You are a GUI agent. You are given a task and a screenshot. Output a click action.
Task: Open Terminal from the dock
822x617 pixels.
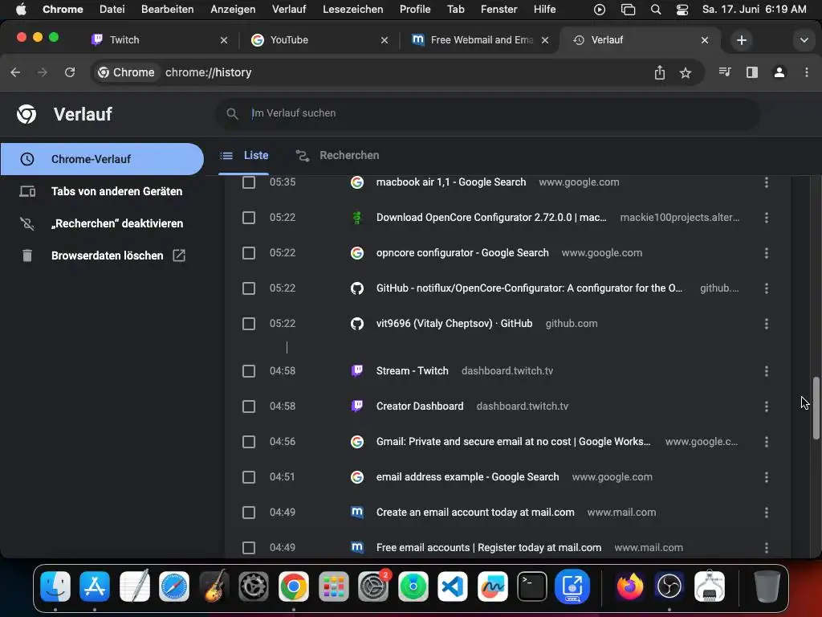[x=532, y=586]
